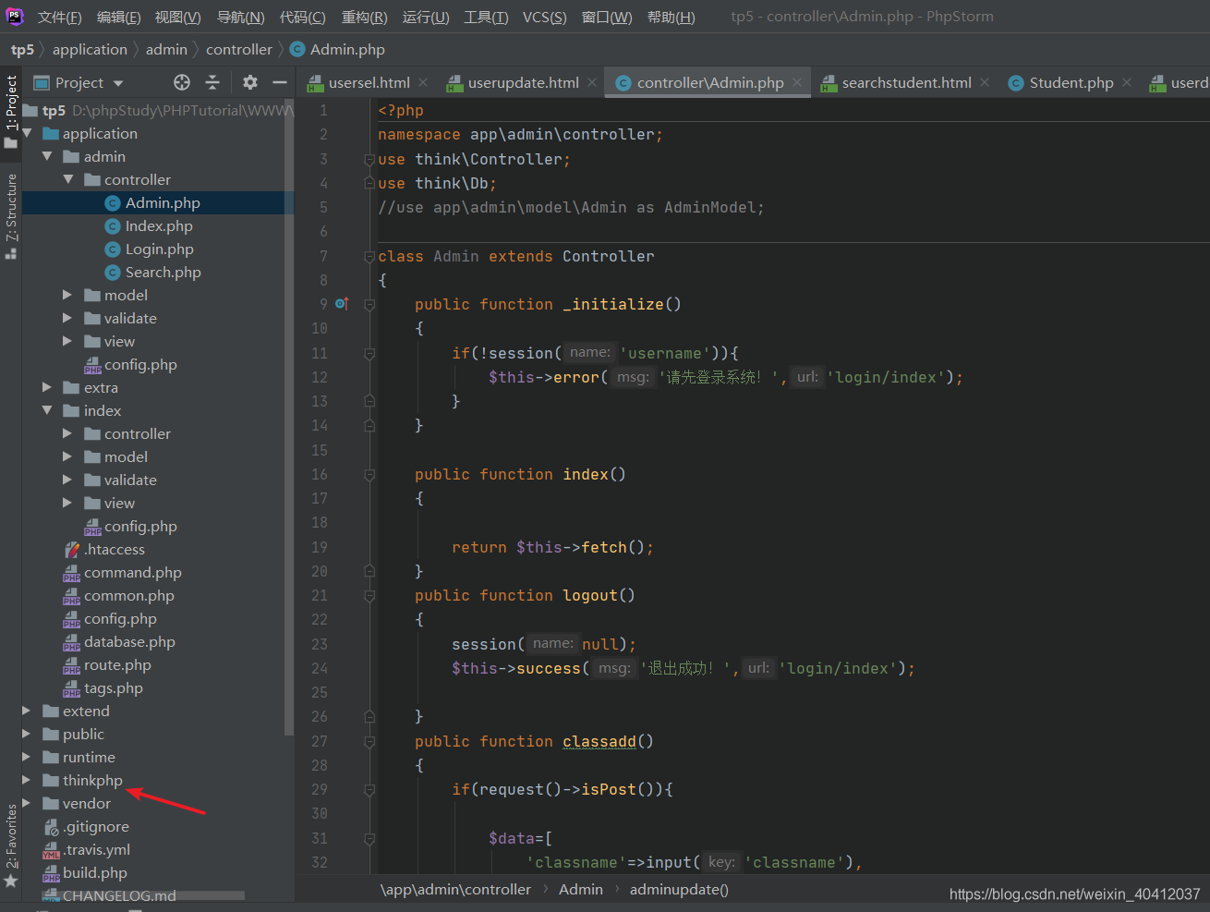Toggle fold end marker at line 20
The width and height of the screenshot is (1210, 912).
click(x=369, y=571)
